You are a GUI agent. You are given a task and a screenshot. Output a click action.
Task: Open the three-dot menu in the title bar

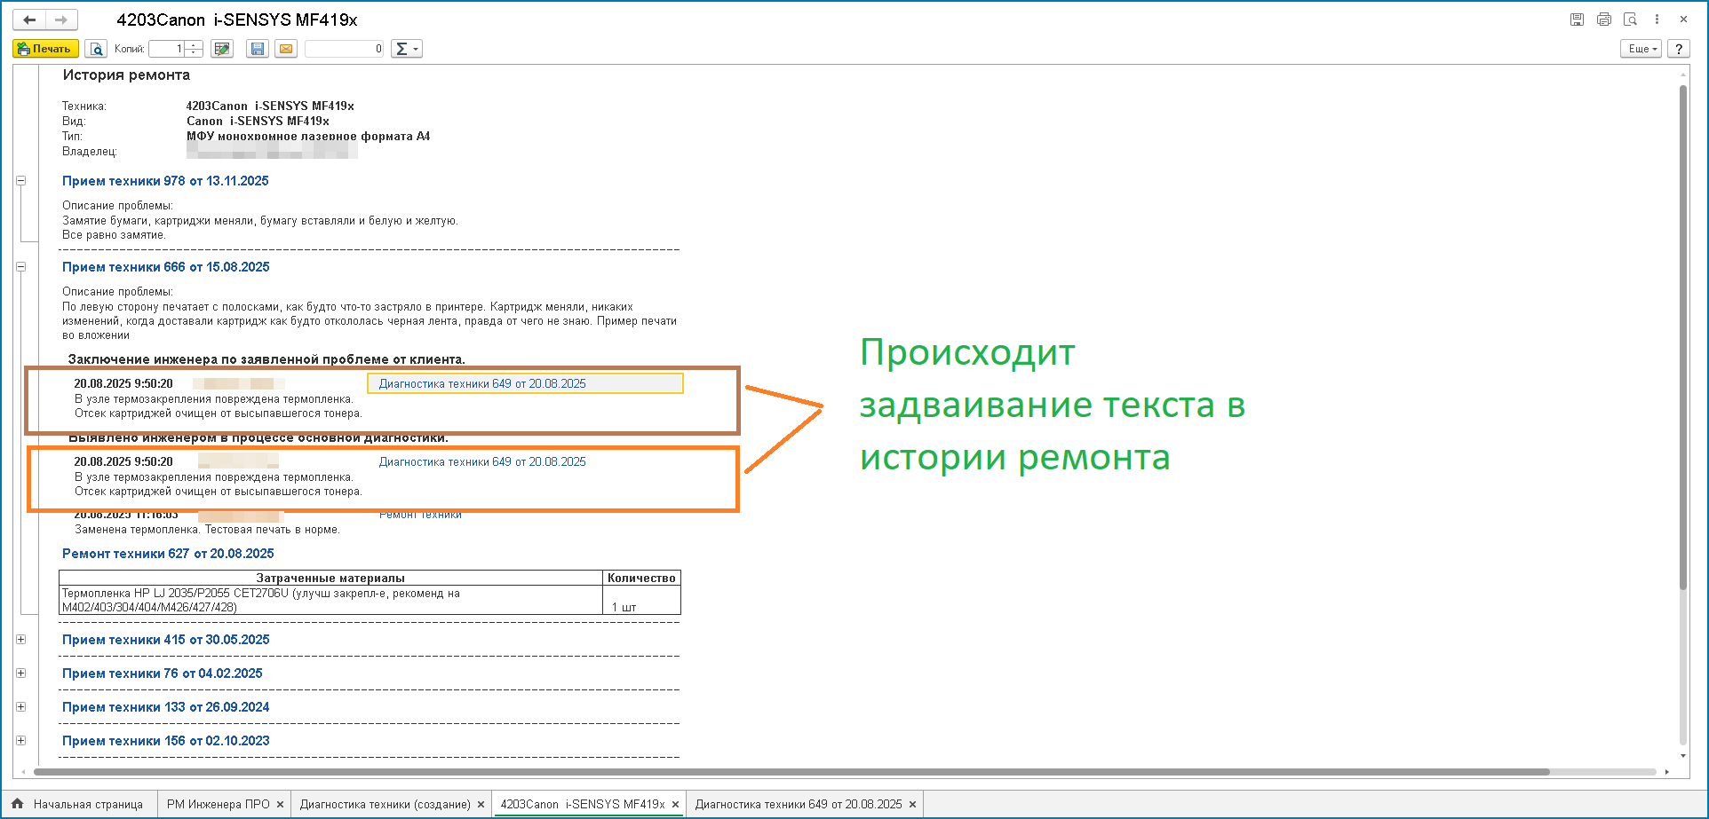1657,20
